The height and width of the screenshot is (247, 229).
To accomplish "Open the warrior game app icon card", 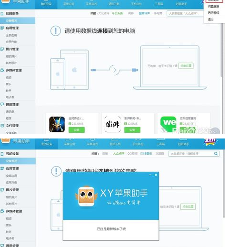I will (x=57, y=124).
